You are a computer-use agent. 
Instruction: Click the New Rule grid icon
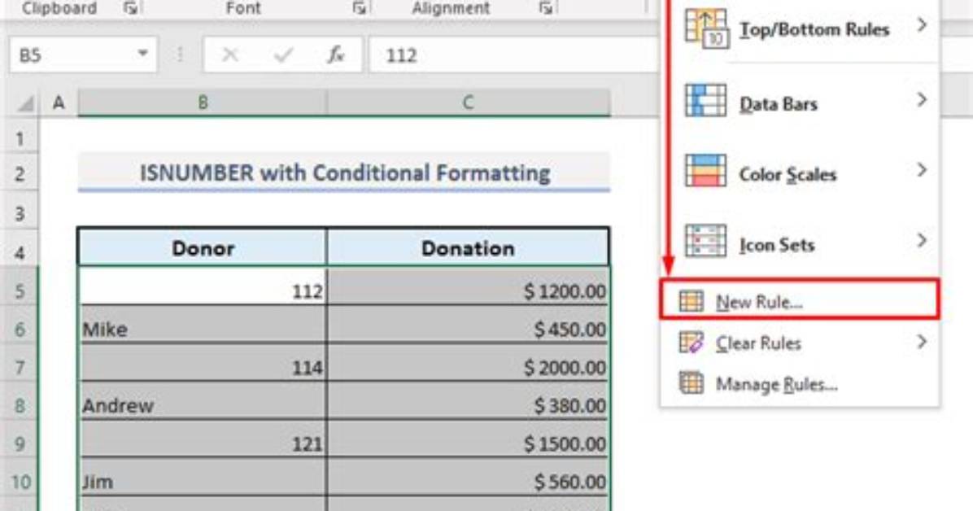[692, 301]
